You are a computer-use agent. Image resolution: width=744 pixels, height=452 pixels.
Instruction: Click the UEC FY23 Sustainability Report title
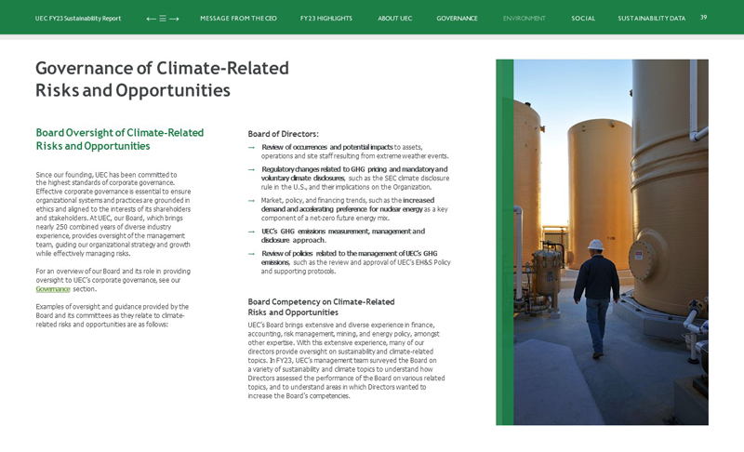coord(78,19)
